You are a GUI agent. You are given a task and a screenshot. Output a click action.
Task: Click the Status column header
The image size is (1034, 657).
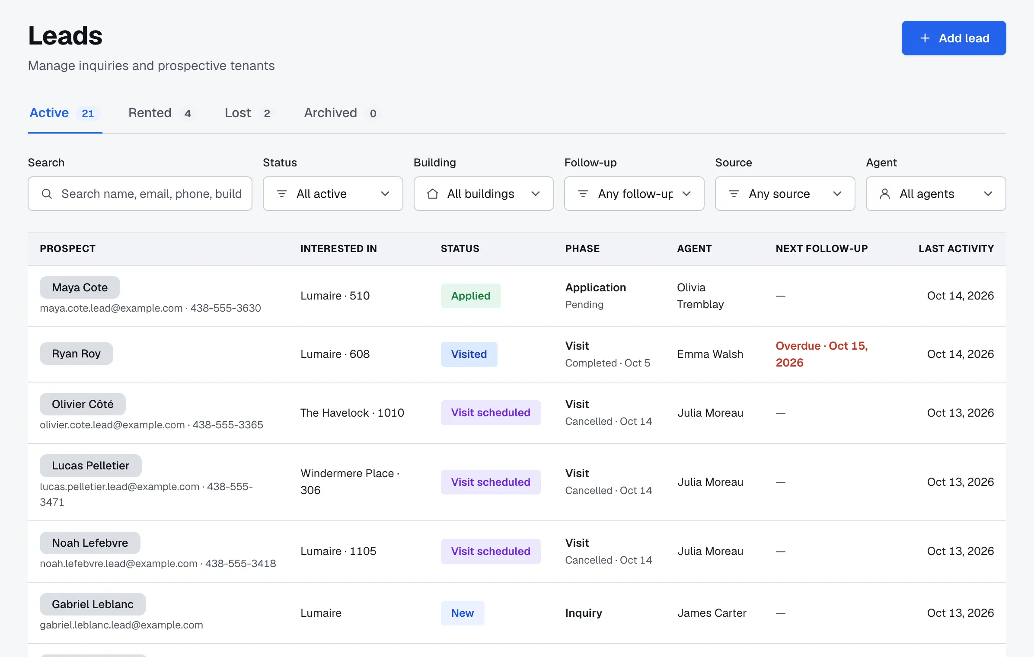[x=460, y=249]
